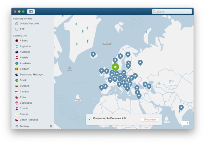Select Australia country name
Image resolution: width=205 pixels, height=144 pixels.
click(25, 52)
